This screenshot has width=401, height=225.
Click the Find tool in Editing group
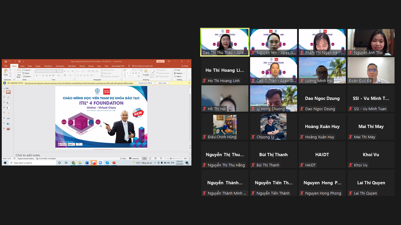[177, 70]
